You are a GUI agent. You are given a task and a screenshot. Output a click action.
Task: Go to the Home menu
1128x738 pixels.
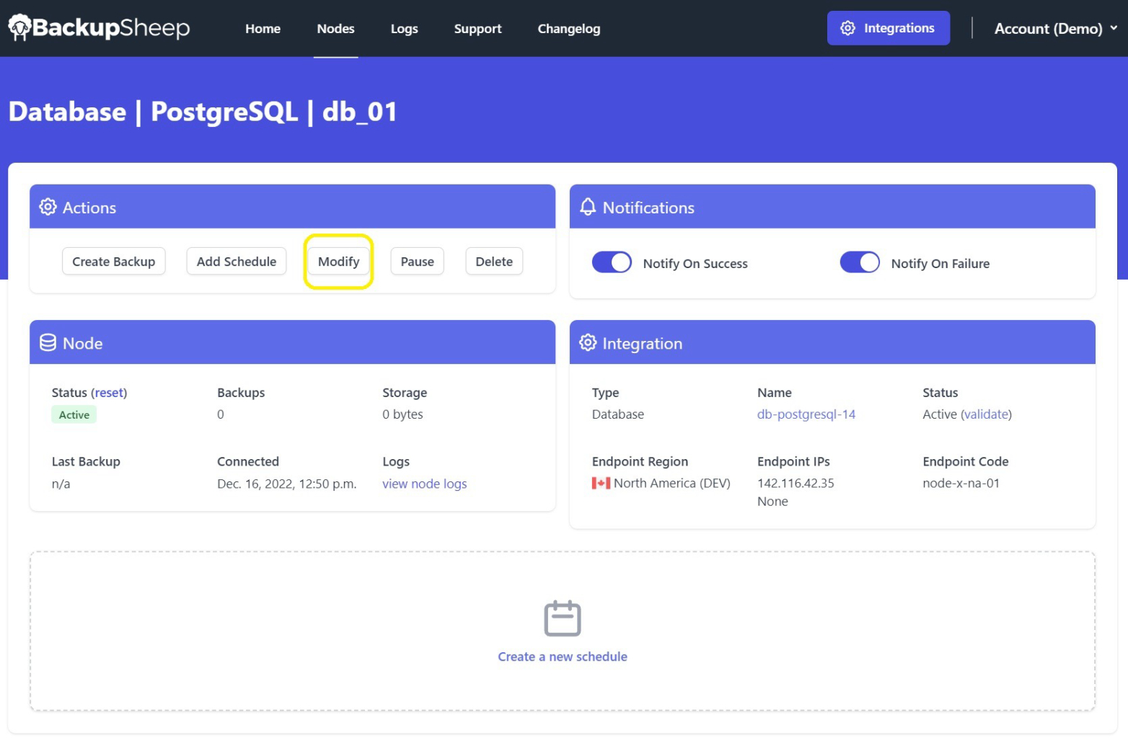(x=263, y=29)
